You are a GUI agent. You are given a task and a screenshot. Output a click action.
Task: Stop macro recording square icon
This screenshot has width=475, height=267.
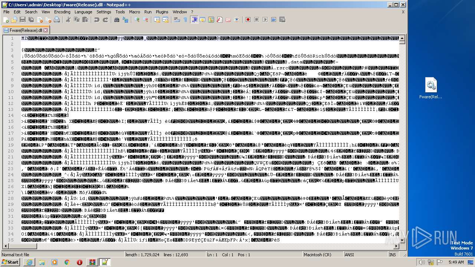(x=256, y=20)
